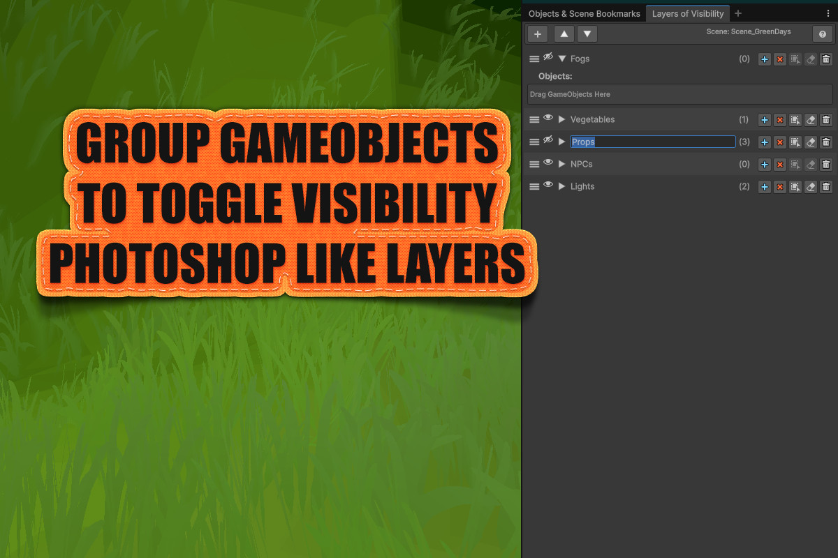Switch to Objects & Scene Bookmarks tab

click(x=584, y=13)
